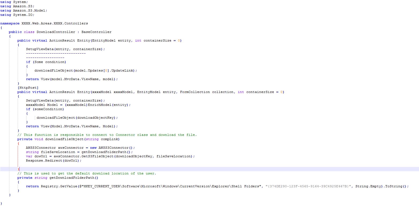Click the FormCollection parameter type
This screenshot has height=209, width=419.
(195, 92)
